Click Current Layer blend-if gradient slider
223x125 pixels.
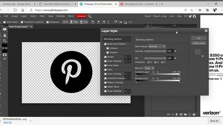[x=158, y=74]
